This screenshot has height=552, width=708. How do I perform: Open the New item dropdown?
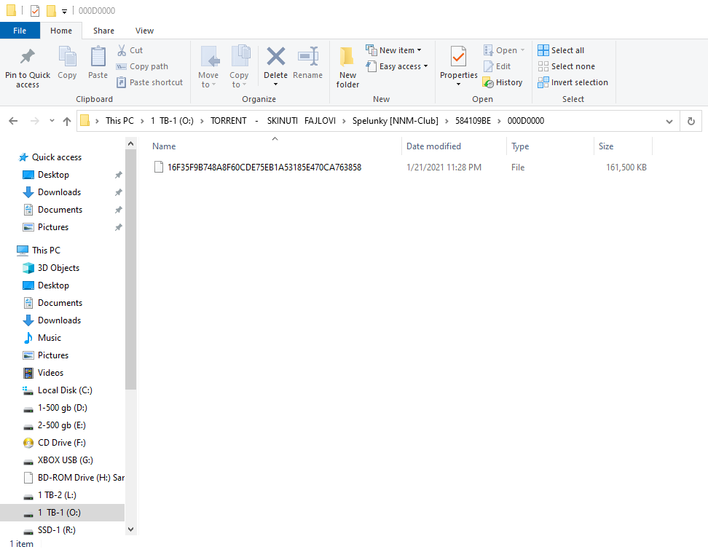394,50
